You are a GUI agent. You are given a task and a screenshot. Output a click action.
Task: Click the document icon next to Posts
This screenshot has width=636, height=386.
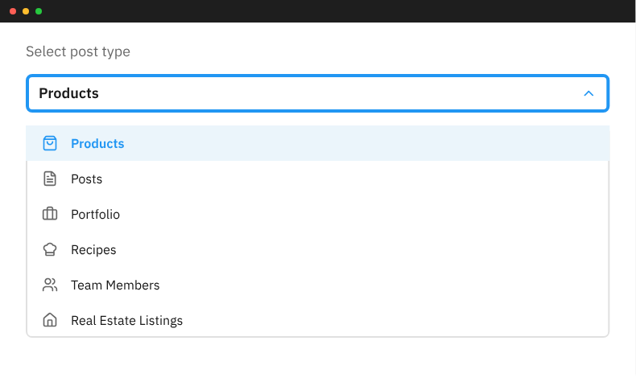50,179
